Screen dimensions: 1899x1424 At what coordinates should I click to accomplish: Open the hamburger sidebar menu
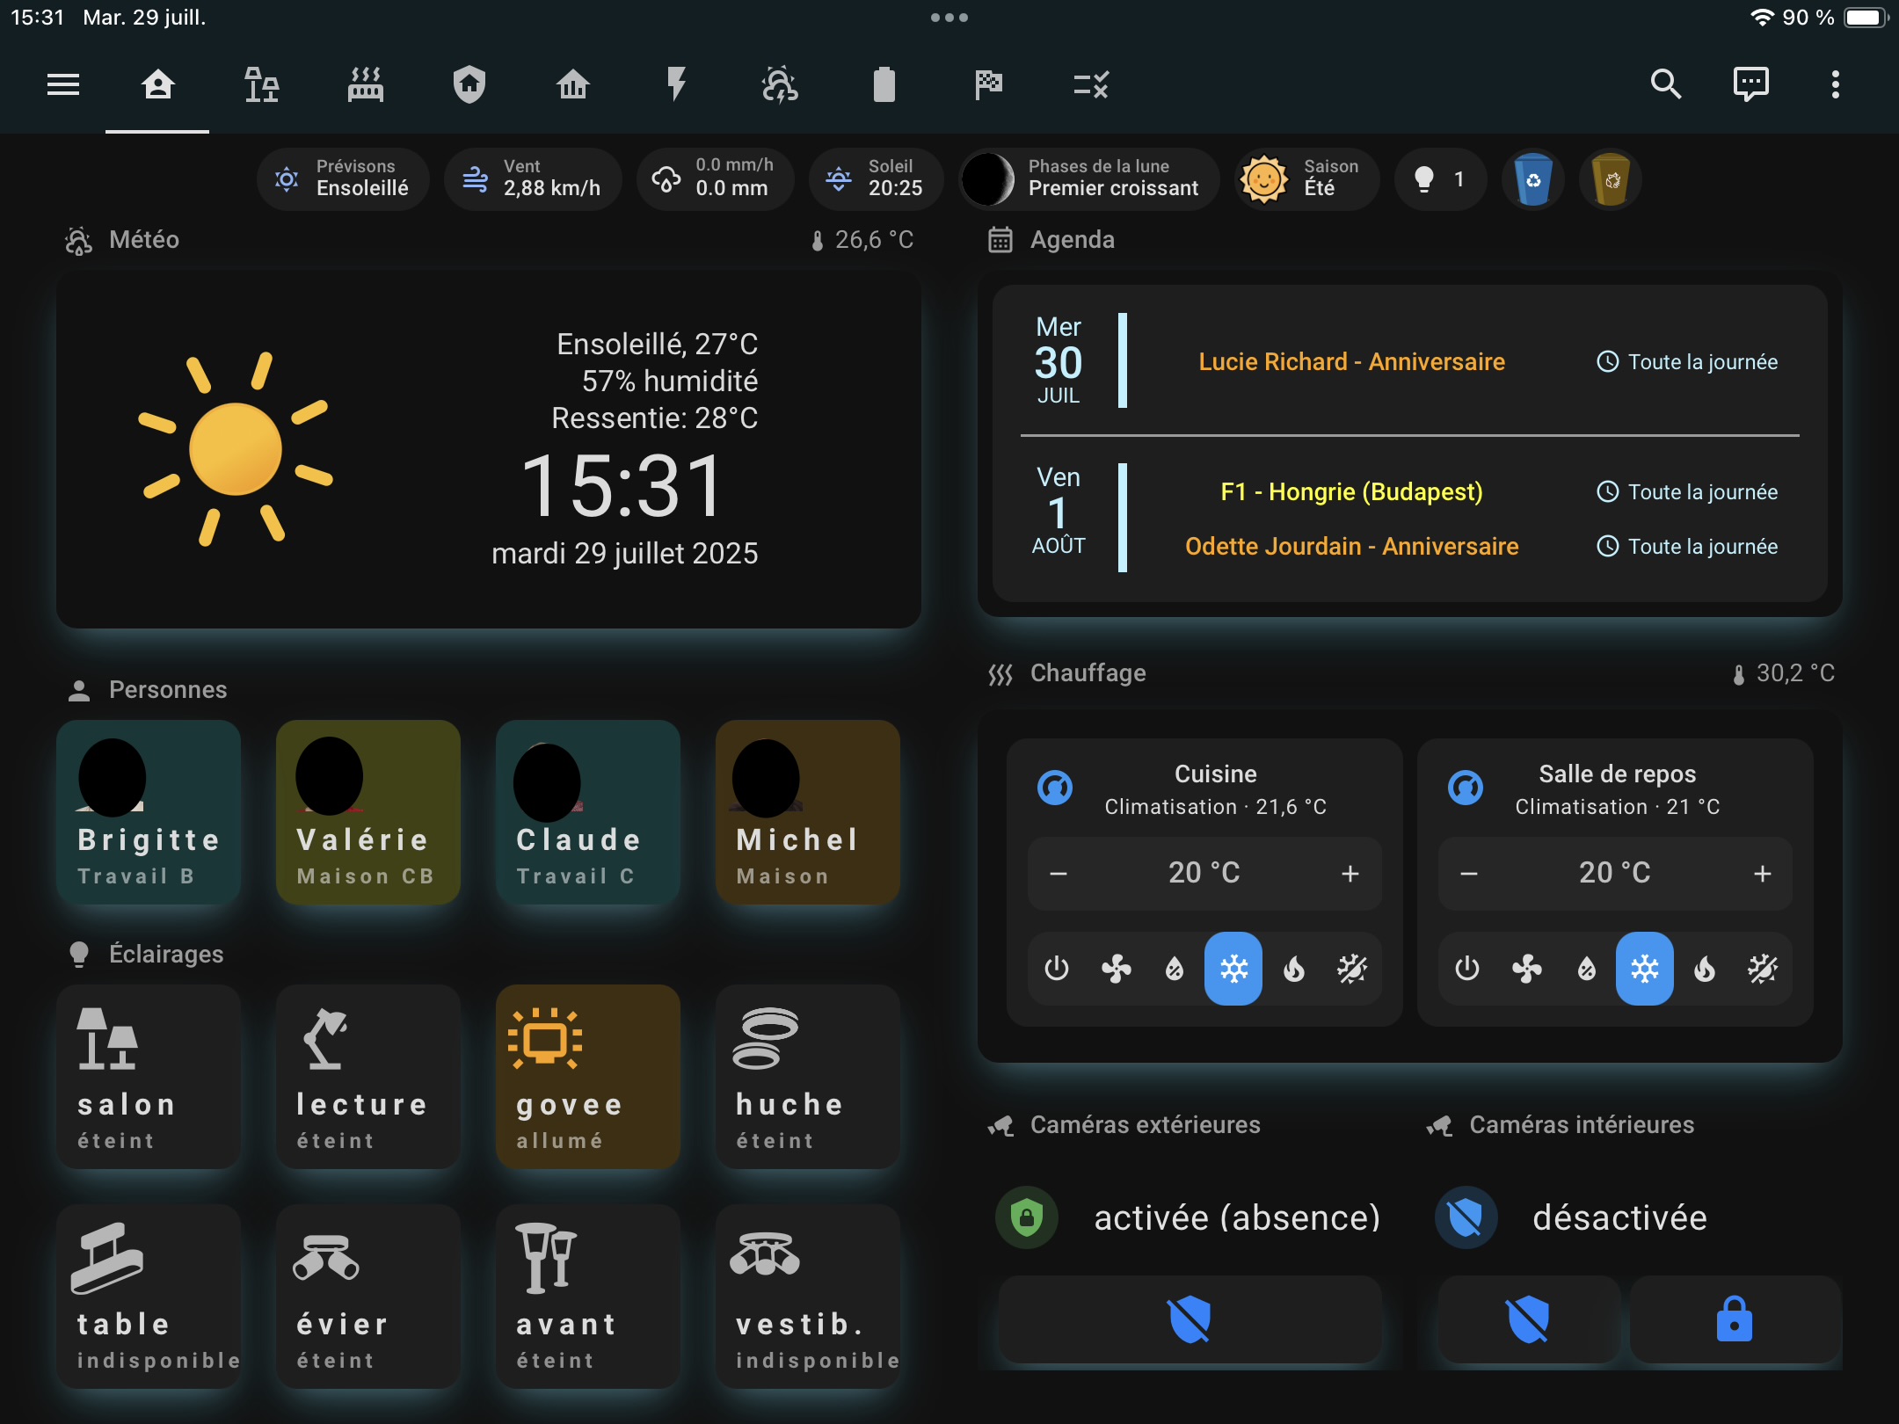(63, 85)
